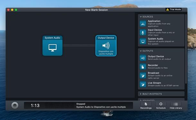Click 'System Audio to Dispositivo con uscite multiple' status
This screenshot has width=196, height=120.
(x=101, y=107)
